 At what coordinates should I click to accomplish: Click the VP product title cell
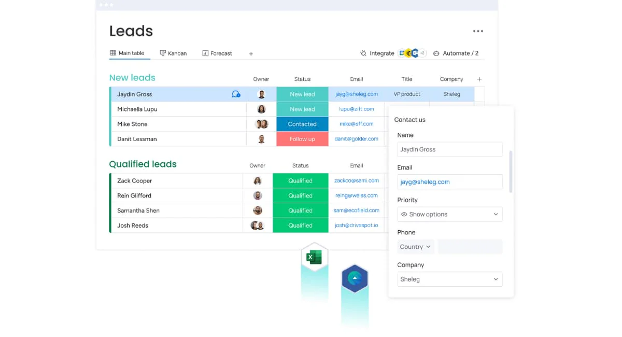407,94
